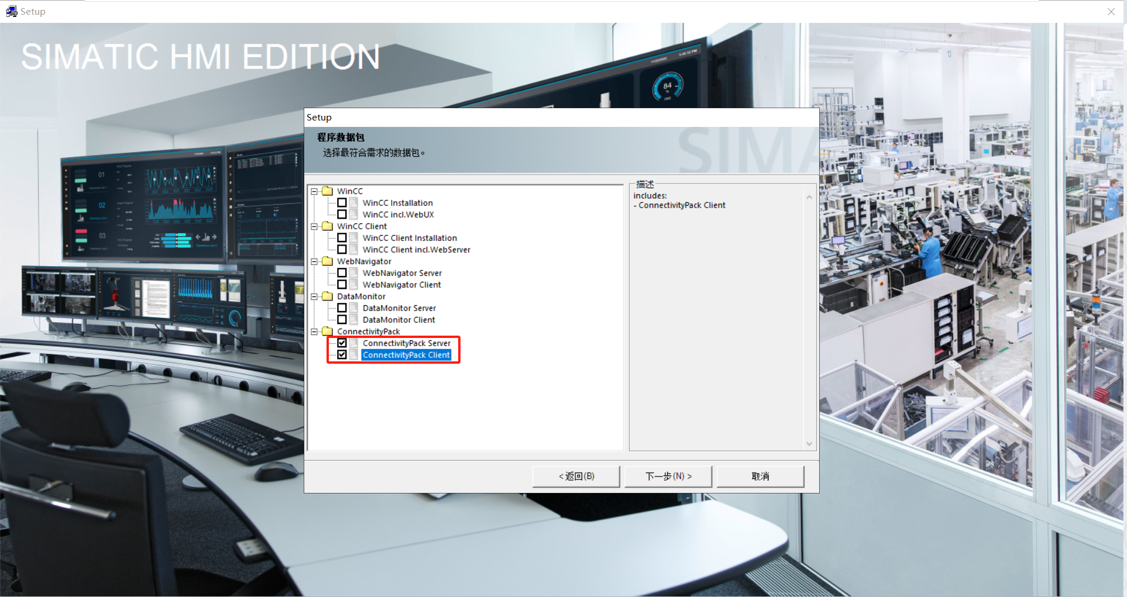Enable the DataMonitor Server checkbox

342,308
